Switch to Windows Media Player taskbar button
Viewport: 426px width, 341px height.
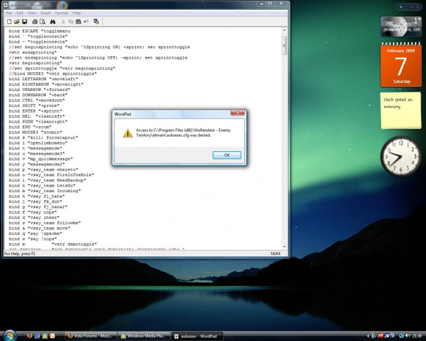pos(144,336)
